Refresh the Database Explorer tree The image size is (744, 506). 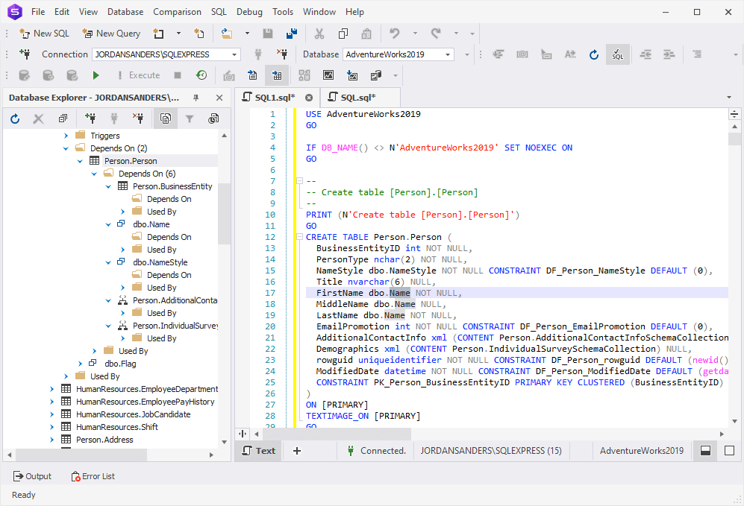15,119
